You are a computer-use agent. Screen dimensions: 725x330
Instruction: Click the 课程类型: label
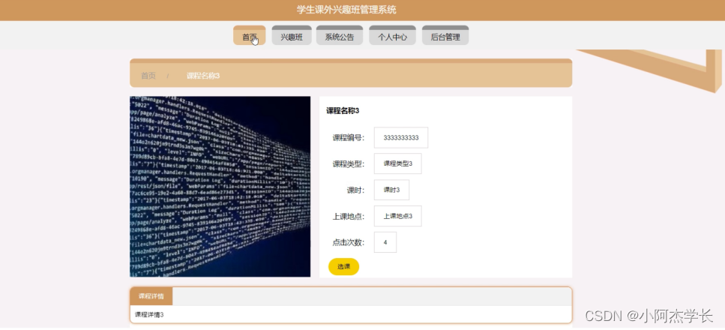point(348,163)
